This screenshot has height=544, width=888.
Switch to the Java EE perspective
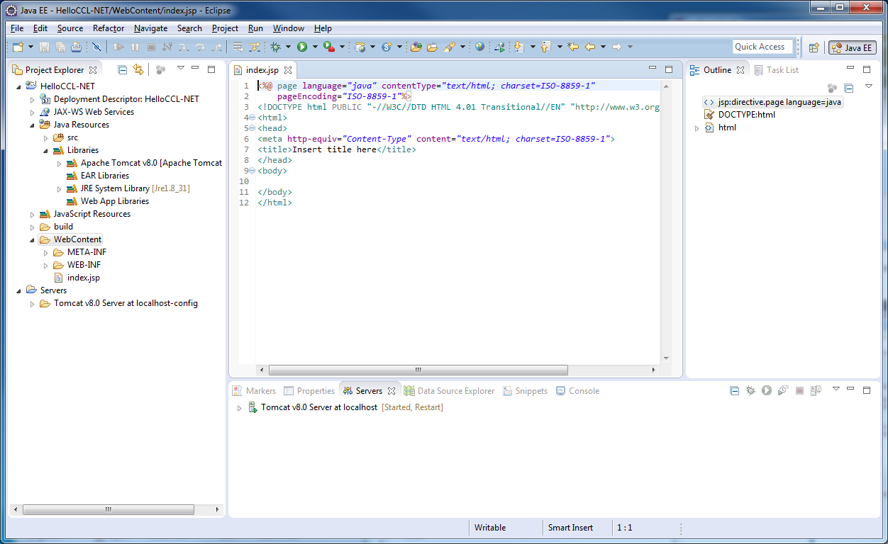(x=853, y=47)
